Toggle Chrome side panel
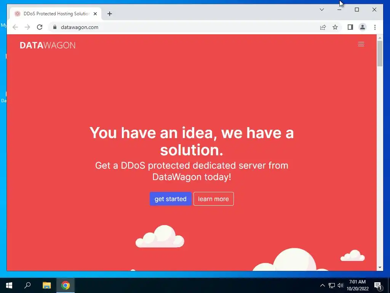The height and width of the screenshot is (293, 390). 350,27
